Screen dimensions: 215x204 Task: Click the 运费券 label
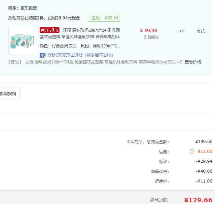tap(162, 181)
